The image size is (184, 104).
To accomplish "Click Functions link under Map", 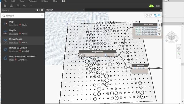I will coord(14,25).
